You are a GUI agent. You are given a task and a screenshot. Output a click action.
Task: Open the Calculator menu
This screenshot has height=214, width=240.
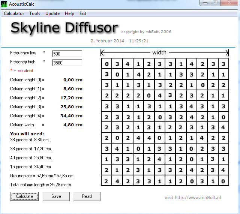pos(14,13)
